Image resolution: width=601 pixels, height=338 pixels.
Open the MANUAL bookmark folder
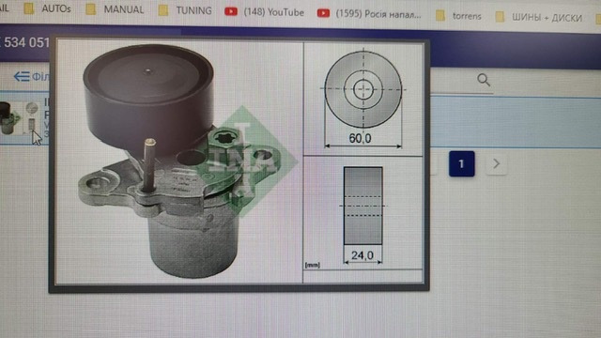click(115, 9)
